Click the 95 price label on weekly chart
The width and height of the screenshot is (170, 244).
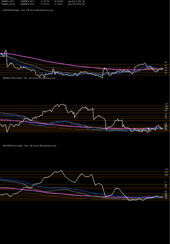(x=166, y=111)
